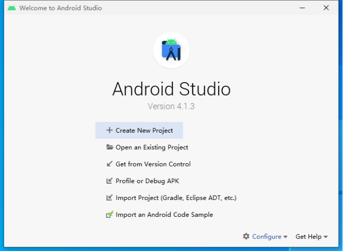Choose Open an Existing Project
This screenshot has height=251, width=343.
[x=147, y=147]
